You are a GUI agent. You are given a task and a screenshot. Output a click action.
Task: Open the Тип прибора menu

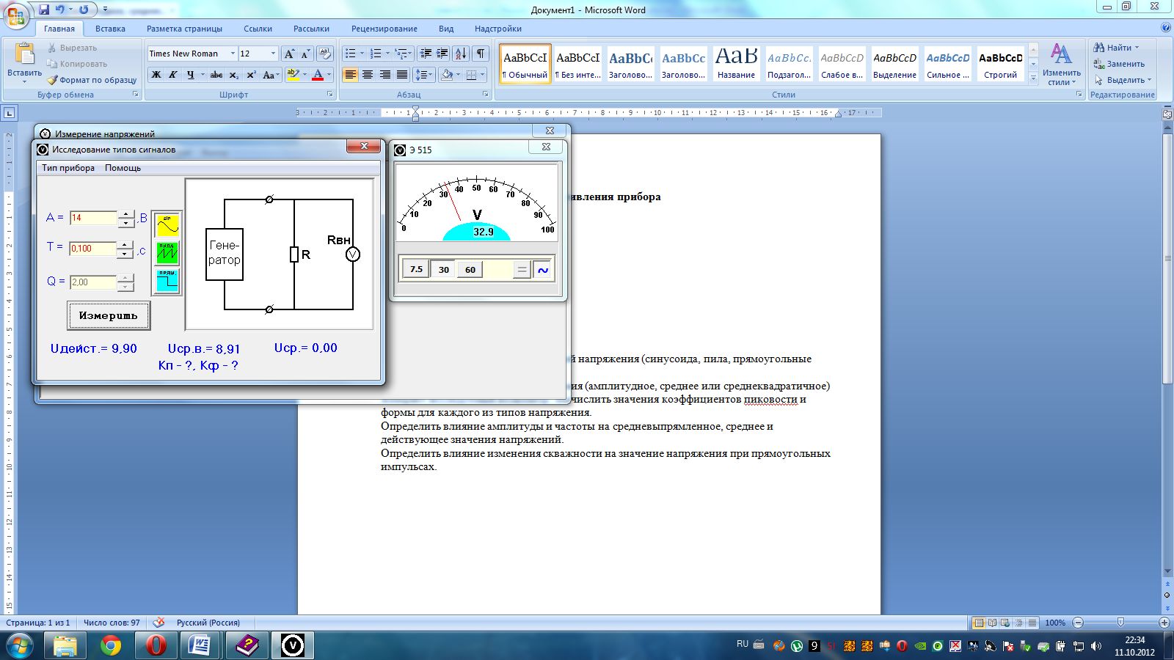point(68,168)
